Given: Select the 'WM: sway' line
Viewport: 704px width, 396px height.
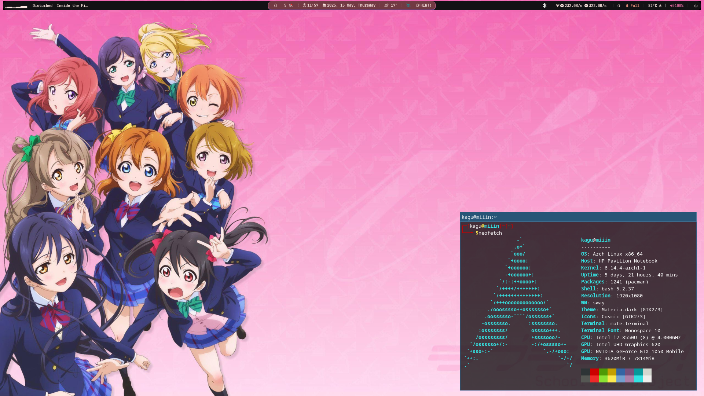Looking at the screenshot, I should [593, 303].
